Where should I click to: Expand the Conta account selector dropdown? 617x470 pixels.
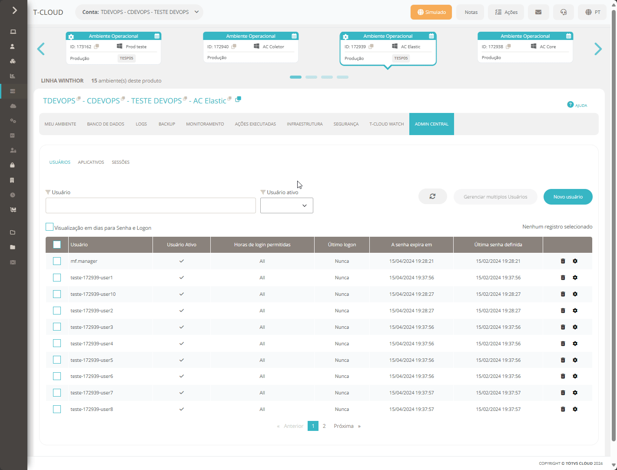pos(139,12)
